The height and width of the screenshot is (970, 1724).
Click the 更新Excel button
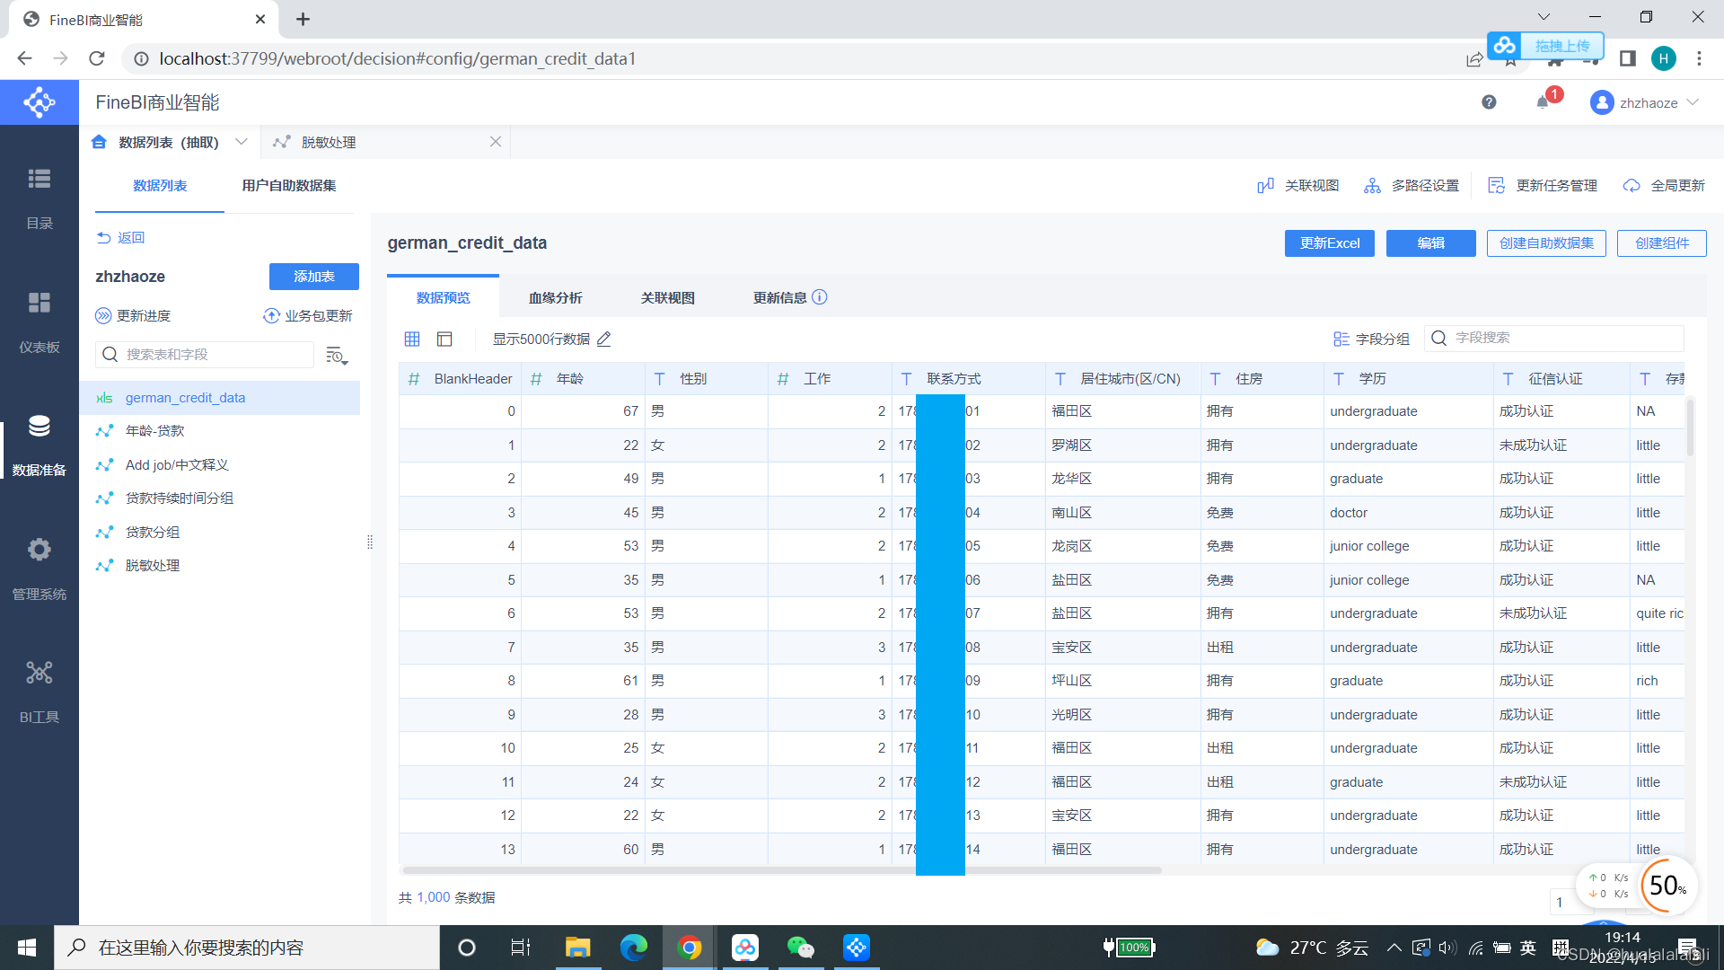tap(1329, 243)
